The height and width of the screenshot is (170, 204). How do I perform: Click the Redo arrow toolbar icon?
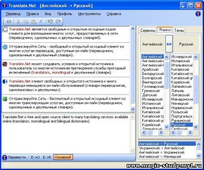(x=58, y=21)
